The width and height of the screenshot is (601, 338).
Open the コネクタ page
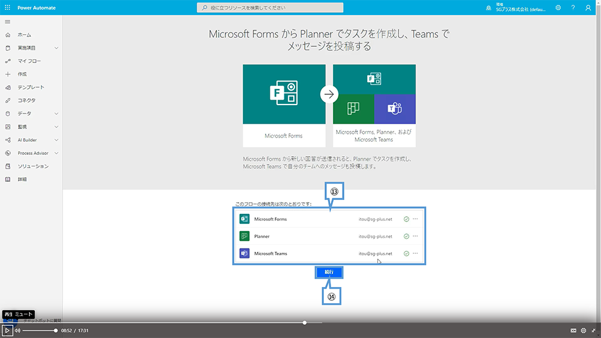(x=26, y=100)
